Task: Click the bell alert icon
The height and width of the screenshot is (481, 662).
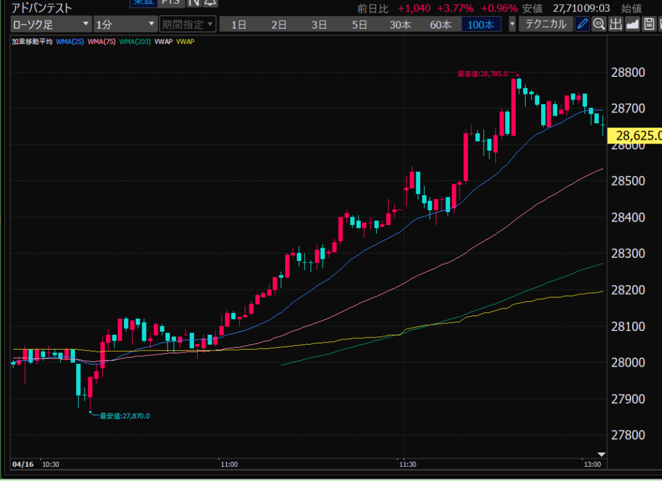Action: (x=211, y=3)
